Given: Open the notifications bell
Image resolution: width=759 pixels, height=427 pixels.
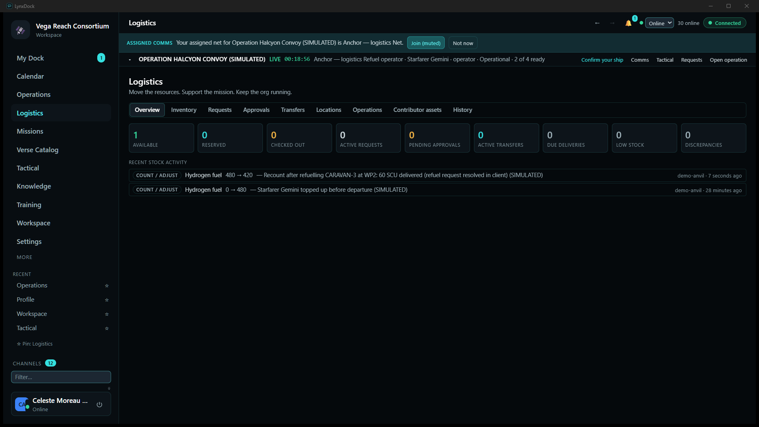Looking at the screenshot, I should tap(628, 23).
